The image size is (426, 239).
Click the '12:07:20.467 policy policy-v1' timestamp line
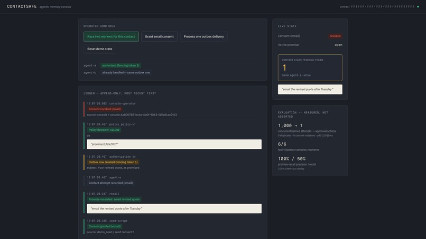112,124
